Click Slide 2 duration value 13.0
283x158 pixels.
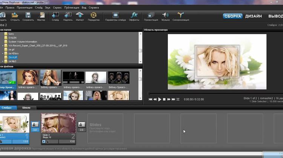click(x=72, y=141)
